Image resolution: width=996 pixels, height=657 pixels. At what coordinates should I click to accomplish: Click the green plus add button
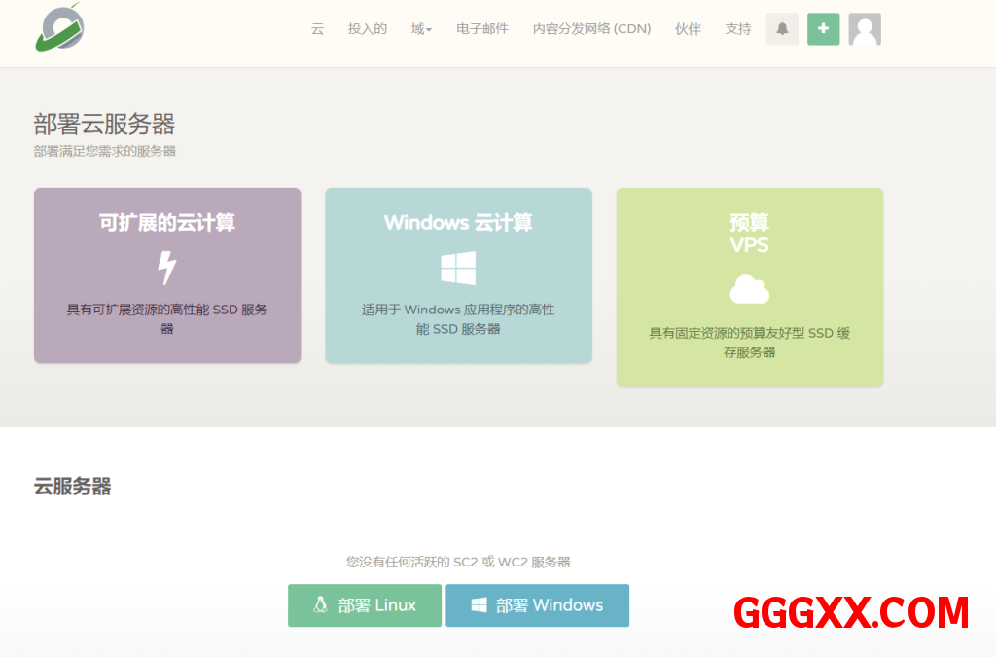pyautogui.click(x=823, y=29)
